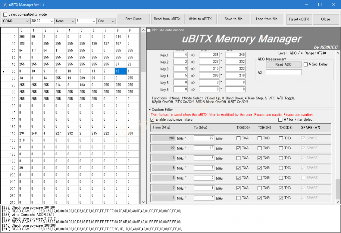
Task: Click row header 50 in memory grid
Action: point(10,71)
